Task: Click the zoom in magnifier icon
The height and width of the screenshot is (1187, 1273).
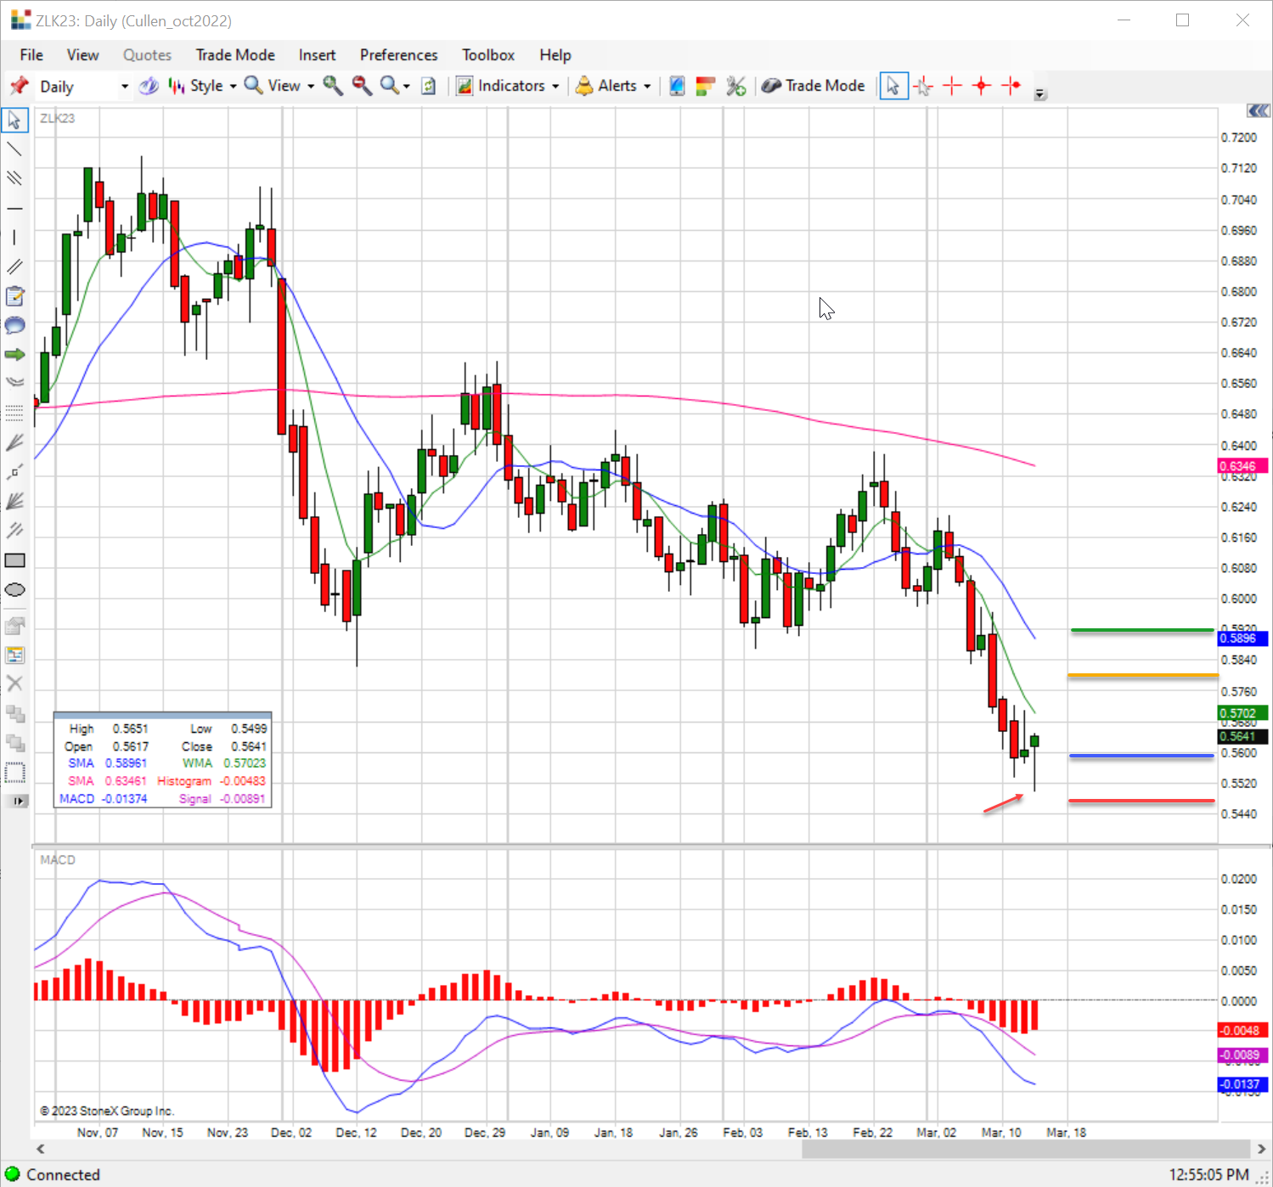Action: click(x=333, y=86)
